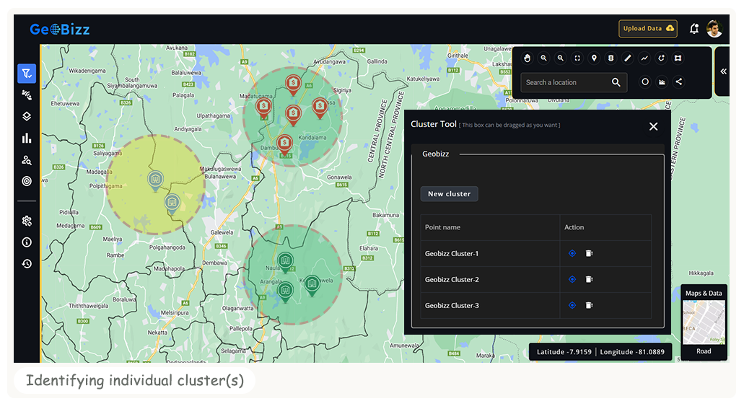Select the ruler measure tool
The image size is (744, 409).
click(x=627, y=58)
